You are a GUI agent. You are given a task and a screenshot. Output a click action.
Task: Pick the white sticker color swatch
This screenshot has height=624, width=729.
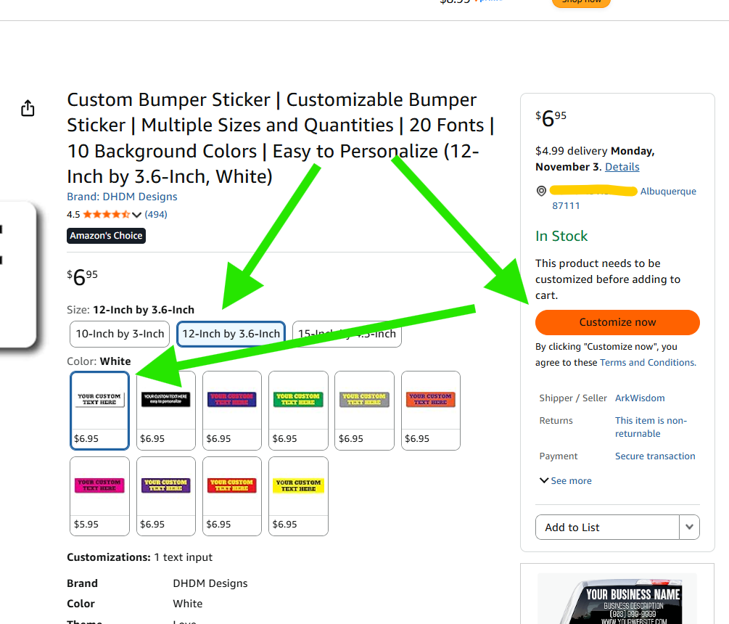pyautogui.click(x=100, y=410)
